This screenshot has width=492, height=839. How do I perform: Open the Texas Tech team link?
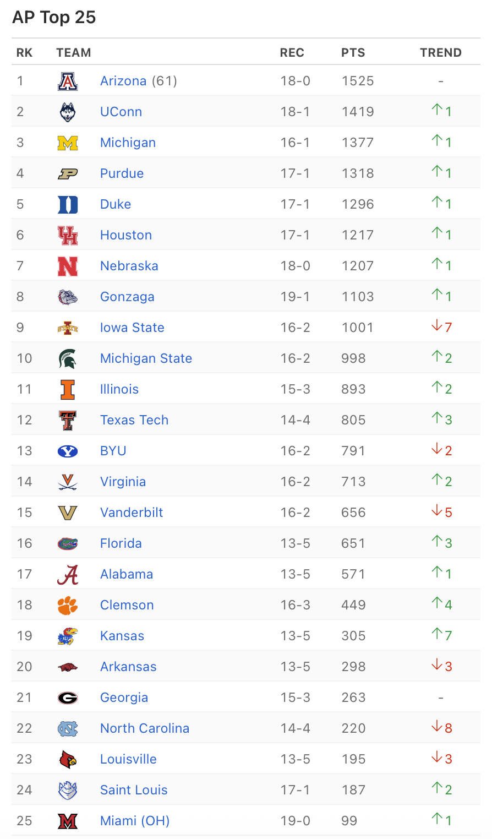134,420
